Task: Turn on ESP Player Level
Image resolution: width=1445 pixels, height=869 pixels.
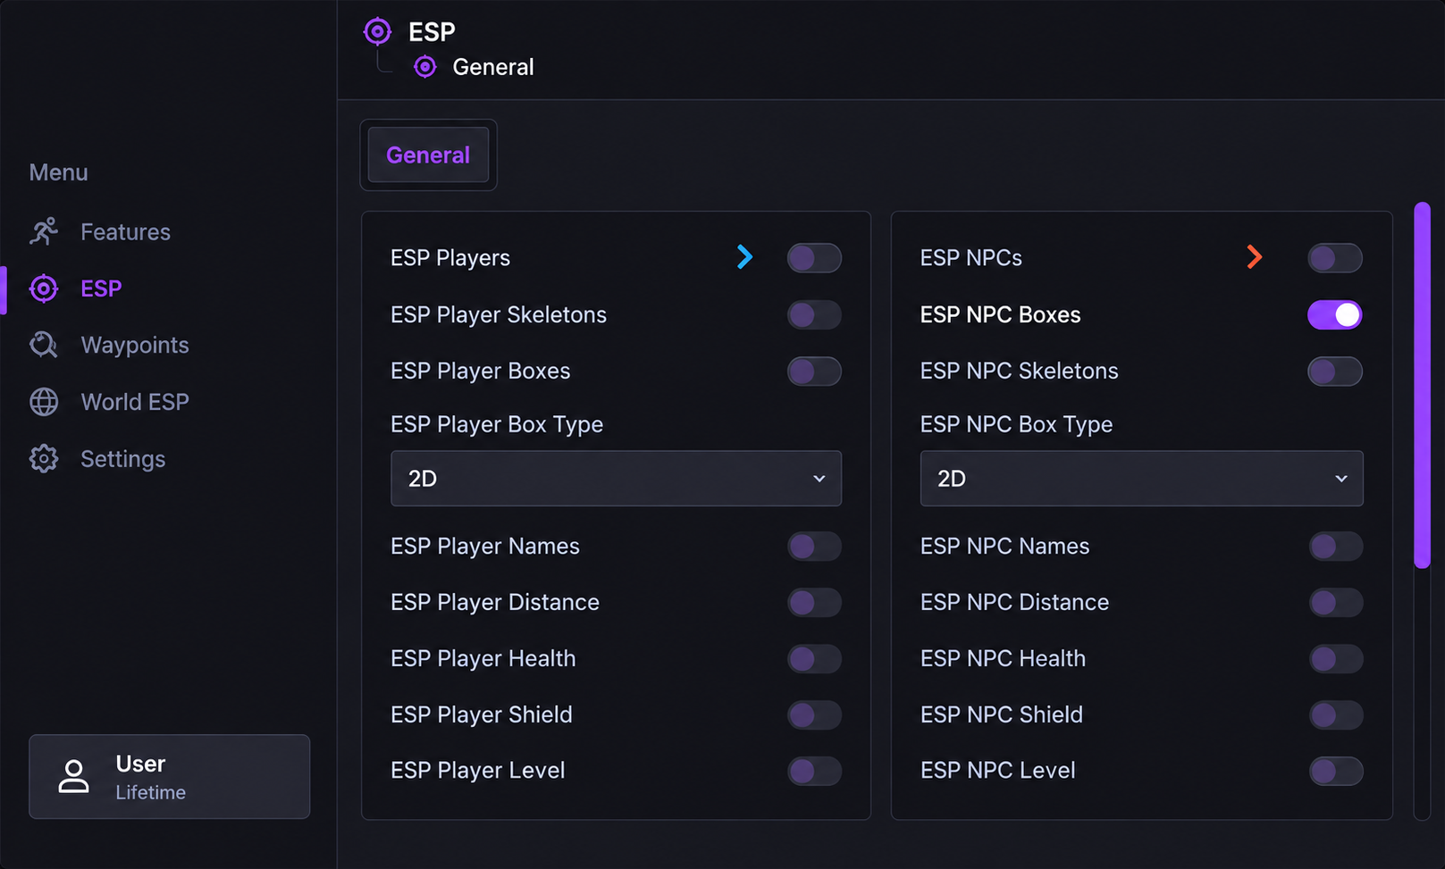Action: click(814, 771)
